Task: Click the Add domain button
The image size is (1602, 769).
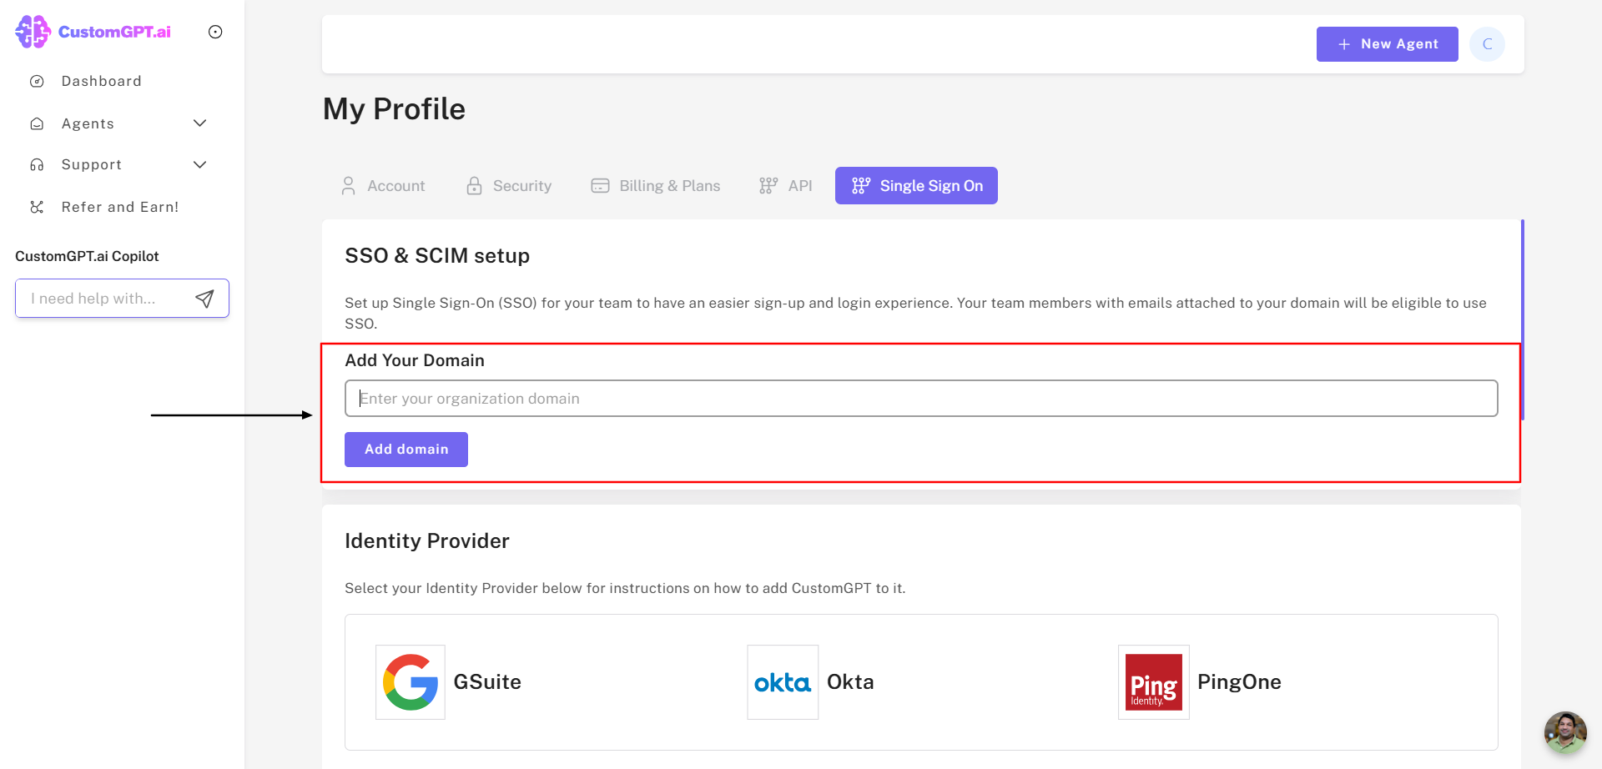Action: click(406, 450)
